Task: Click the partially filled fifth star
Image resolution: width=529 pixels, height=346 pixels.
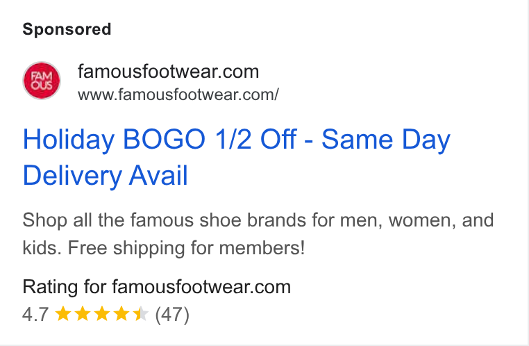Action: click(x=140, y=313)
